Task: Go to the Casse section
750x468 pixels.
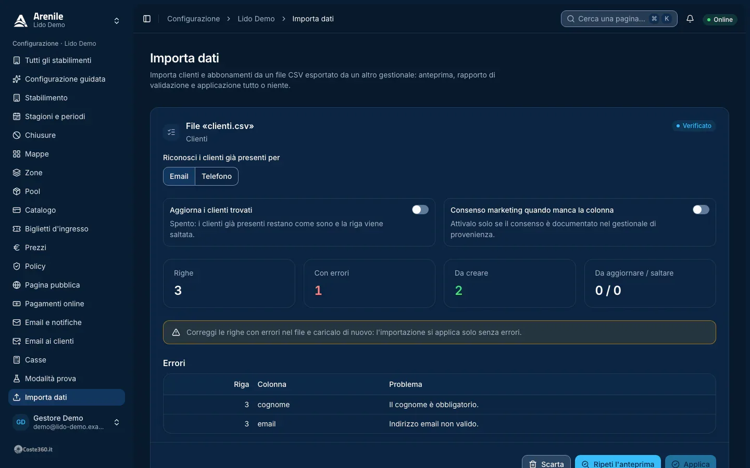Action: (67, 360)
